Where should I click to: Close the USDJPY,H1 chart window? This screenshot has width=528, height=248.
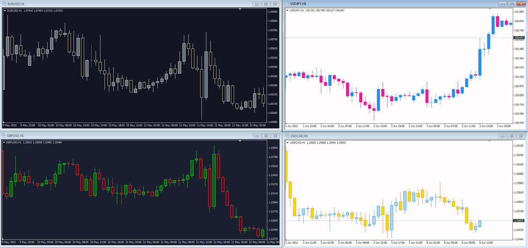(521, 4)
